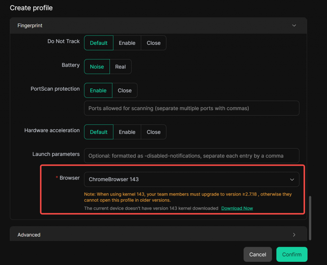Click the Fingerprint section header
This screenshot has height=265, width=327.
coord(30,26)
